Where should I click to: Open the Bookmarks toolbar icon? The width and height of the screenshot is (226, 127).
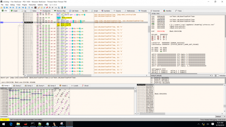coord(47,7)
